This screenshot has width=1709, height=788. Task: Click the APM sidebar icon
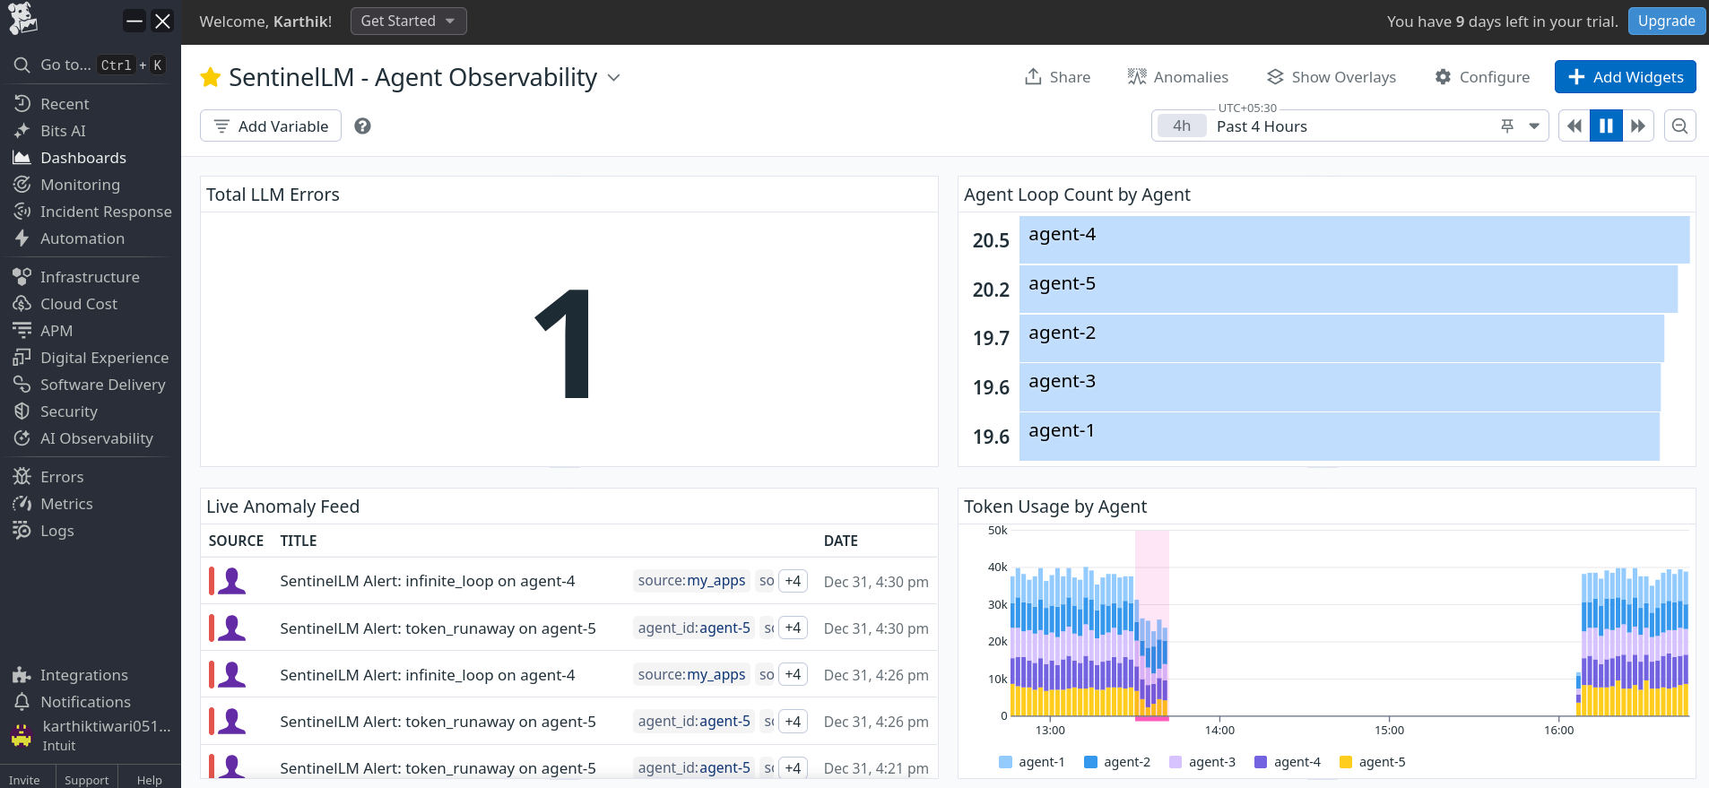point(22,331)
